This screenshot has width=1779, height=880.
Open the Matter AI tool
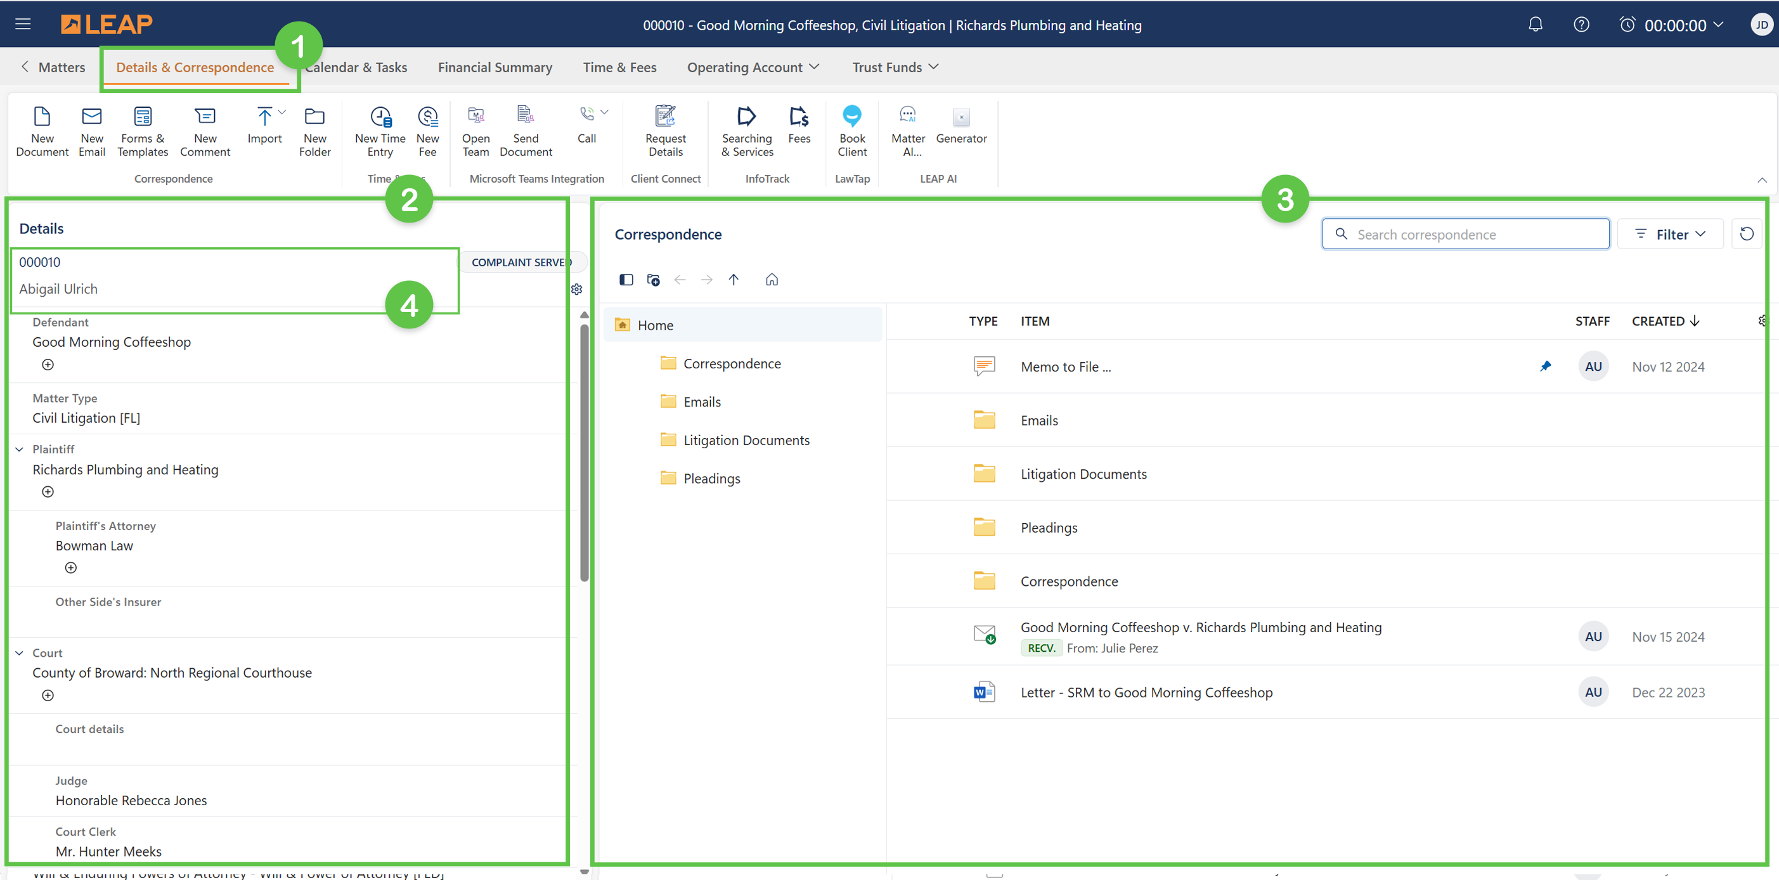907,117
